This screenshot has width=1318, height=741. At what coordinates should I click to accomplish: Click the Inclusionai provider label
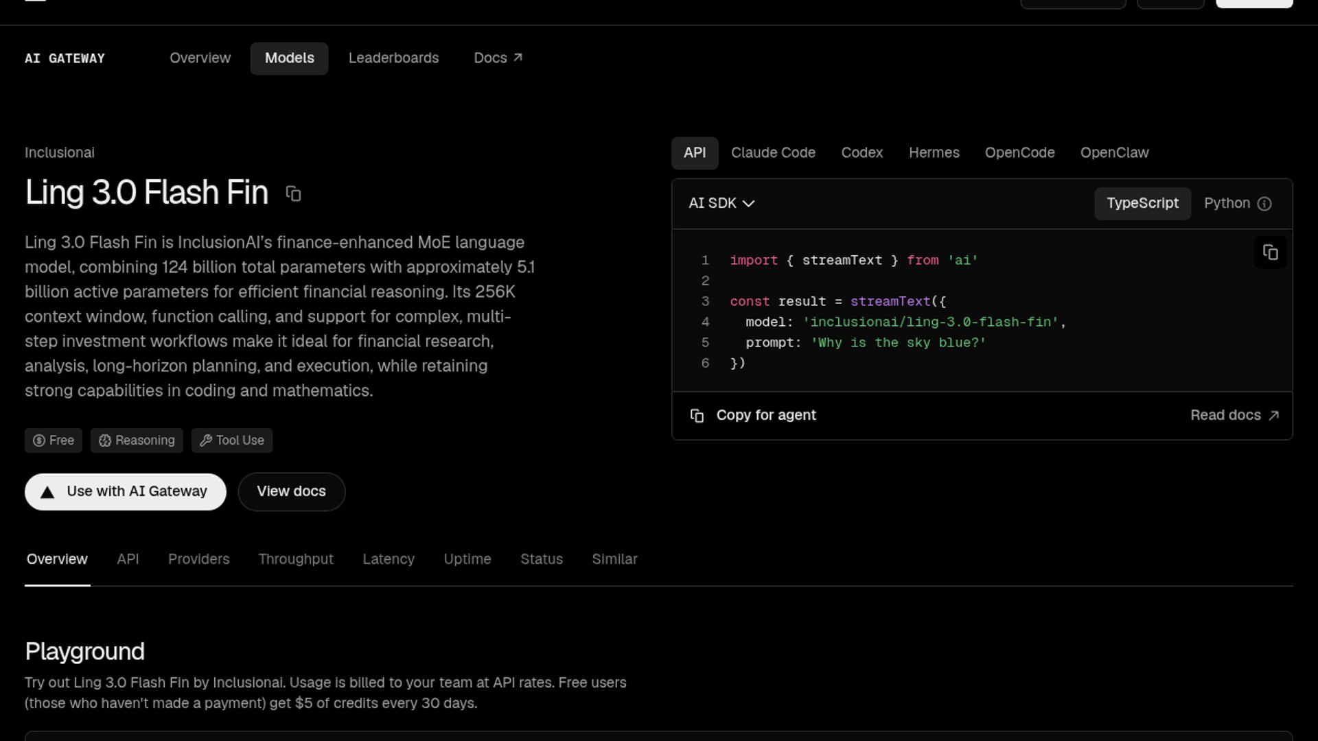coord(60,153)
